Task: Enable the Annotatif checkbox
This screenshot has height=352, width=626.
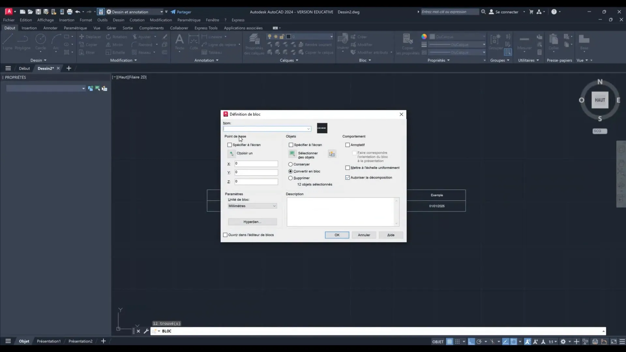Action: pyautogui.click(x=348, y=145)
